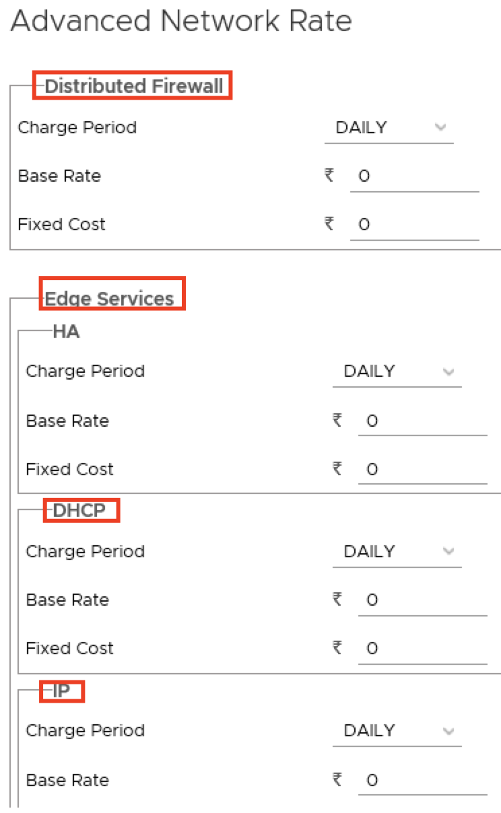This screenshot has height=813, width=501.
Task: Select the DHCP Fixed Cost field
Action: point(422,649)
